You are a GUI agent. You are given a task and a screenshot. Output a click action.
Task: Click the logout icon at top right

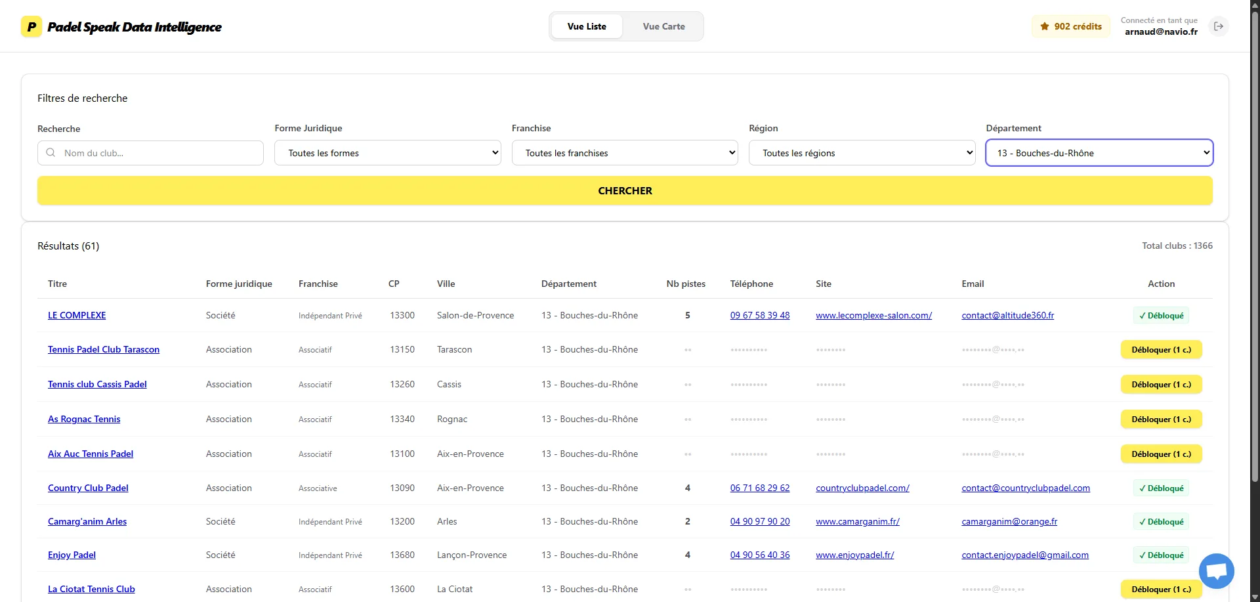pos(1219,26)
